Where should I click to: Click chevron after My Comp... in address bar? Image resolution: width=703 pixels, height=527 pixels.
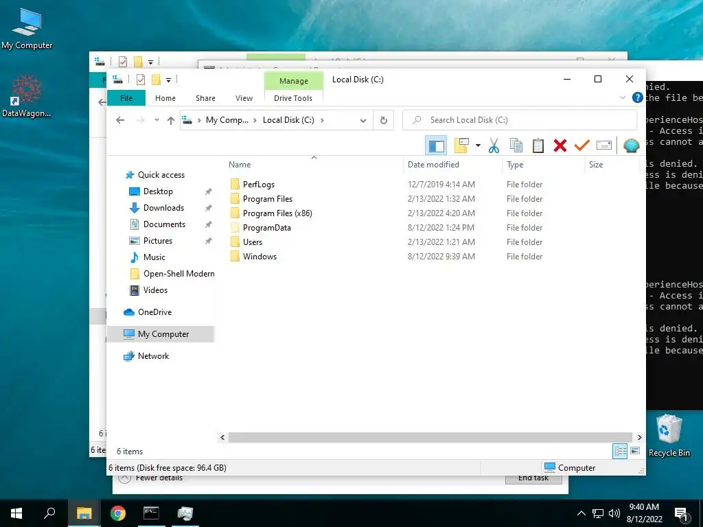point(255,120)
